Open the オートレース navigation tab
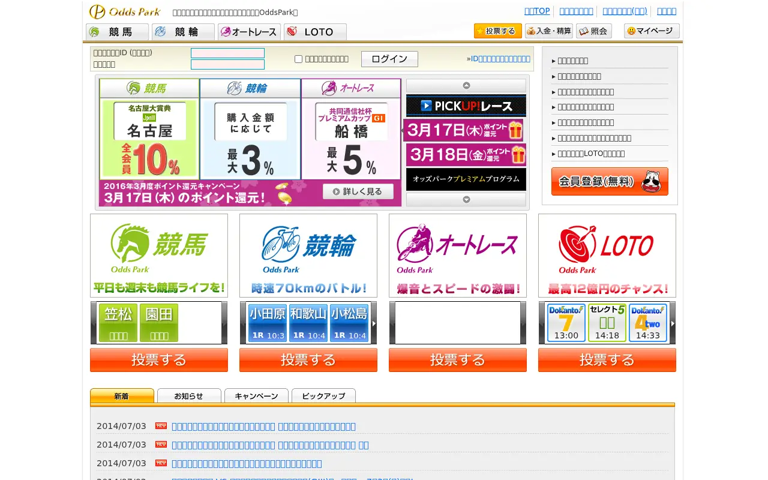This screenshot has width=768, height=480. (249, 32)
